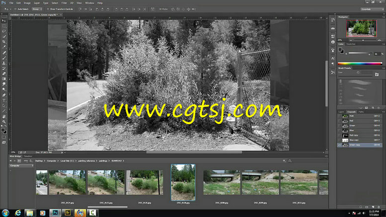Click painting reference in breadcrumb path
The image size is (386, 217).
click(x=86, y=161)
